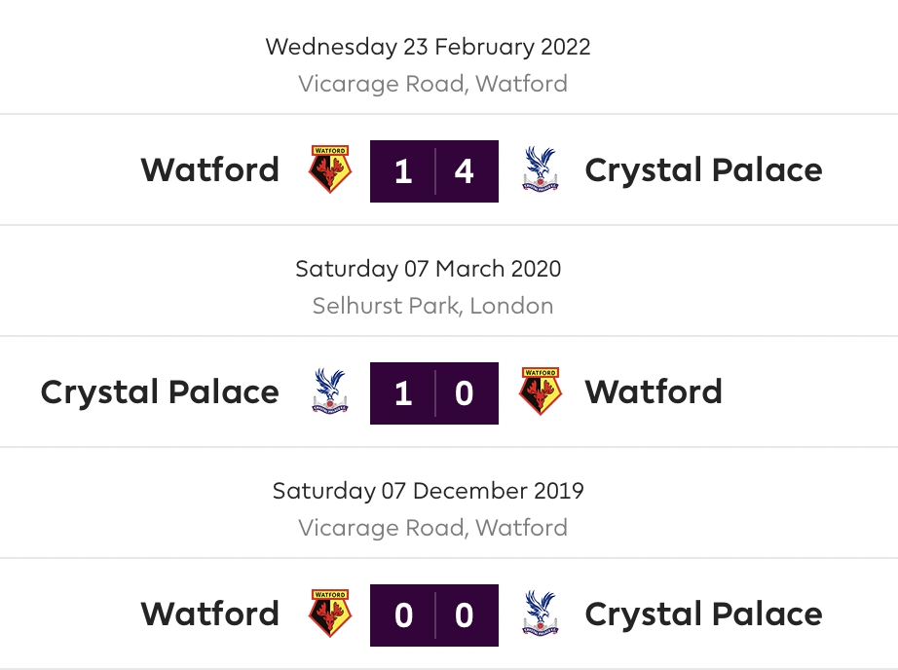Click Watford crest in December 2019 match
This screenshot has height=670, width=898.
[x=330, y=614]
